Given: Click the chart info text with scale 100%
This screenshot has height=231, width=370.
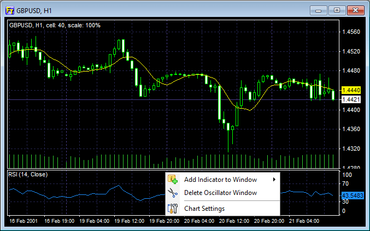Looking at the screenshot, I should click(55, 25).
